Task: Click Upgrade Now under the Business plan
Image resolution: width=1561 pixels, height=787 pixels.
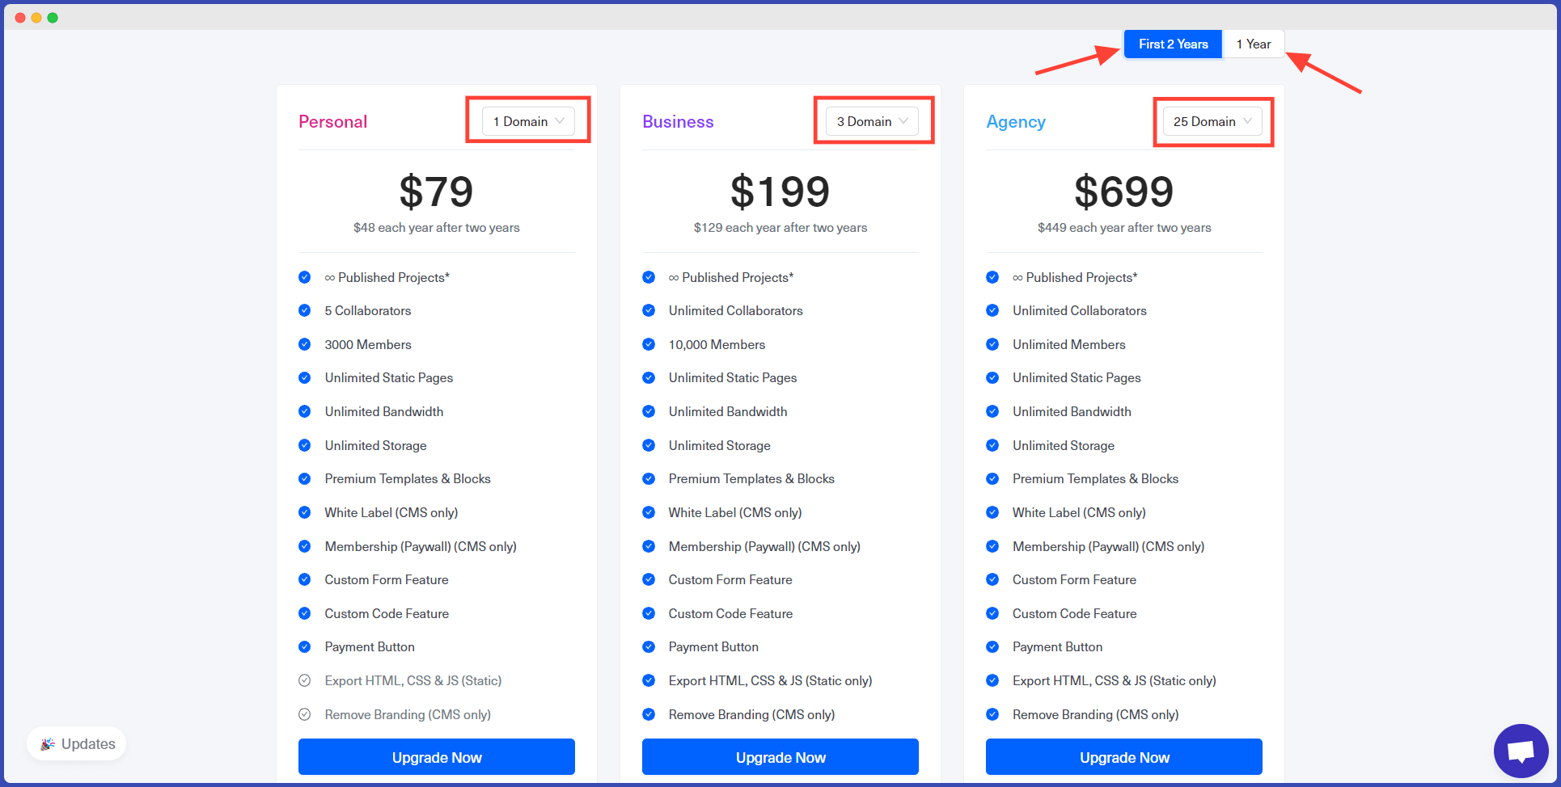Action: (x=780, y=757)
